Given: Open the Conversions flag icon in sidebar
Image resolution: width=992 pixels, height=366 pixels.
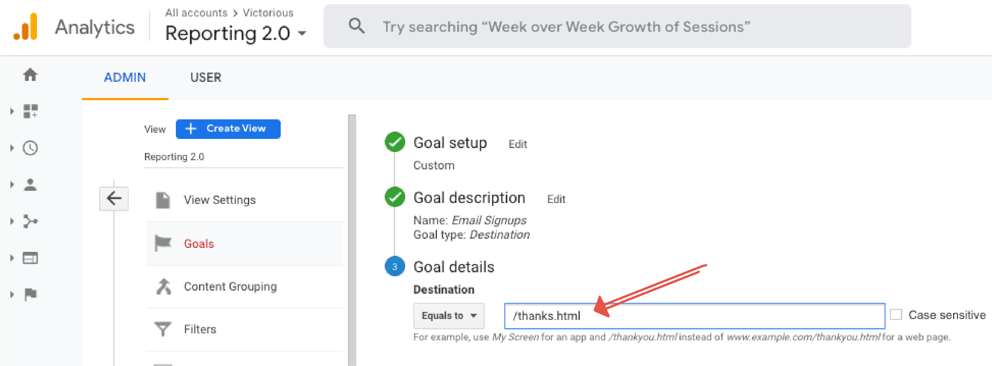Looking at the screenshot, I should (30, 295).
